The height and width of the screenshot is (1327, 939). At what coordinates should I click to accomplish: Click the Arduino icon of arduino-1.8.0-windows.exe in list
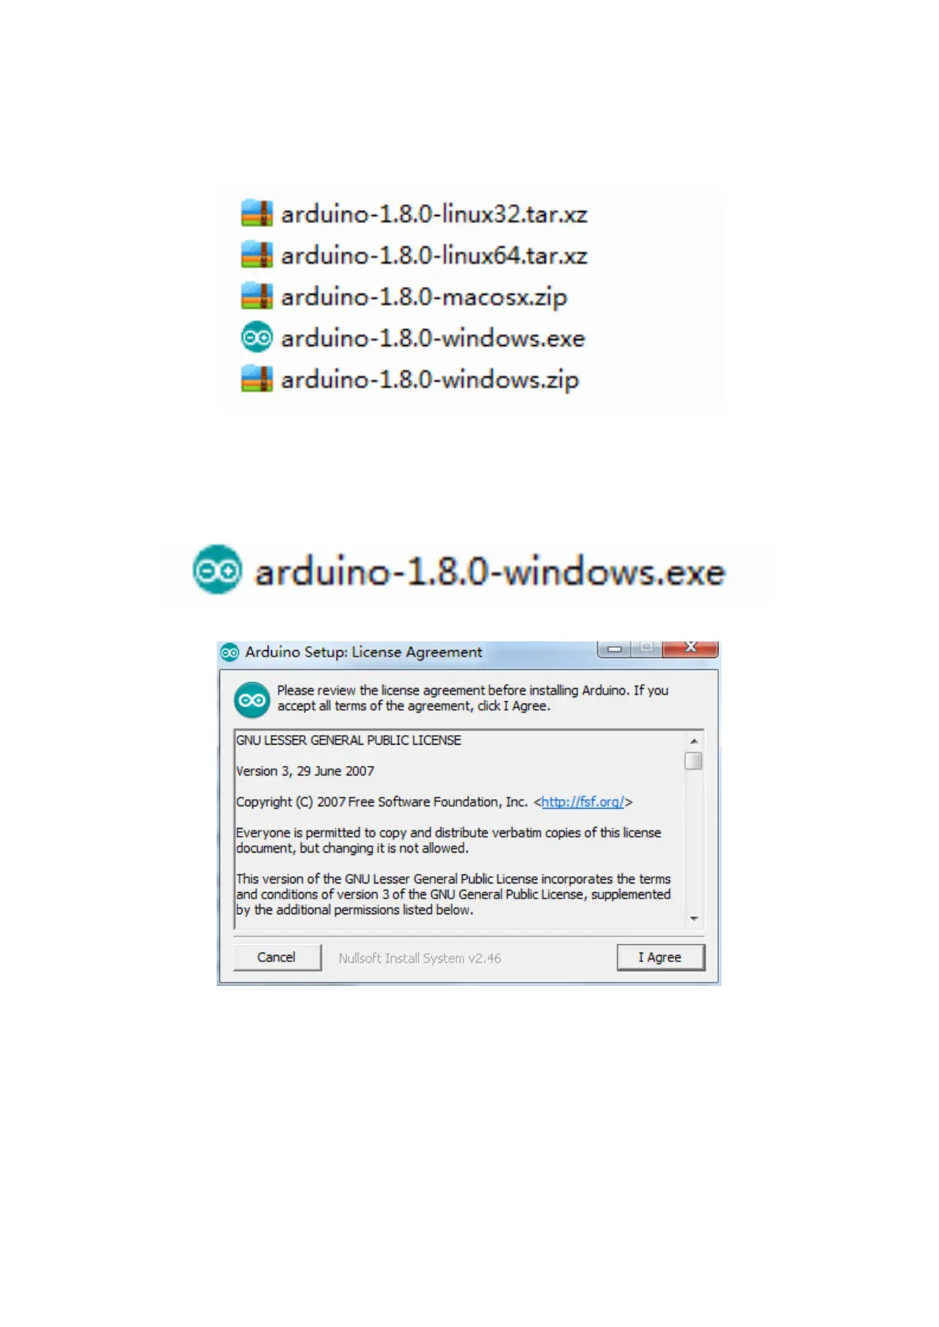(x=256, y=337)
